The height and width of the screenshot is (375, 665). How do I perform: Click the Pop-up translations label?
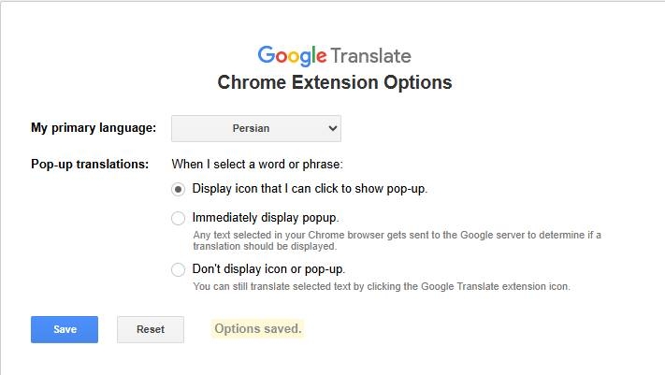[x=90, y=165]
